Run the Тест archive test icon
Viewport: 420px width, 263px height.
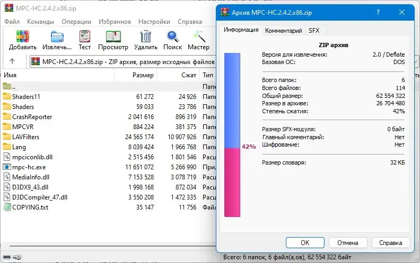click(x=85, y=37)
